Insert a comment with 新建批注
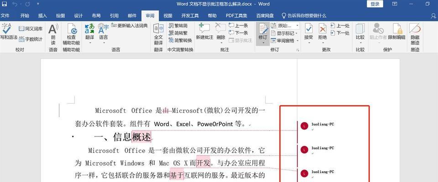 pyautogui.click(x=204, y=32)
